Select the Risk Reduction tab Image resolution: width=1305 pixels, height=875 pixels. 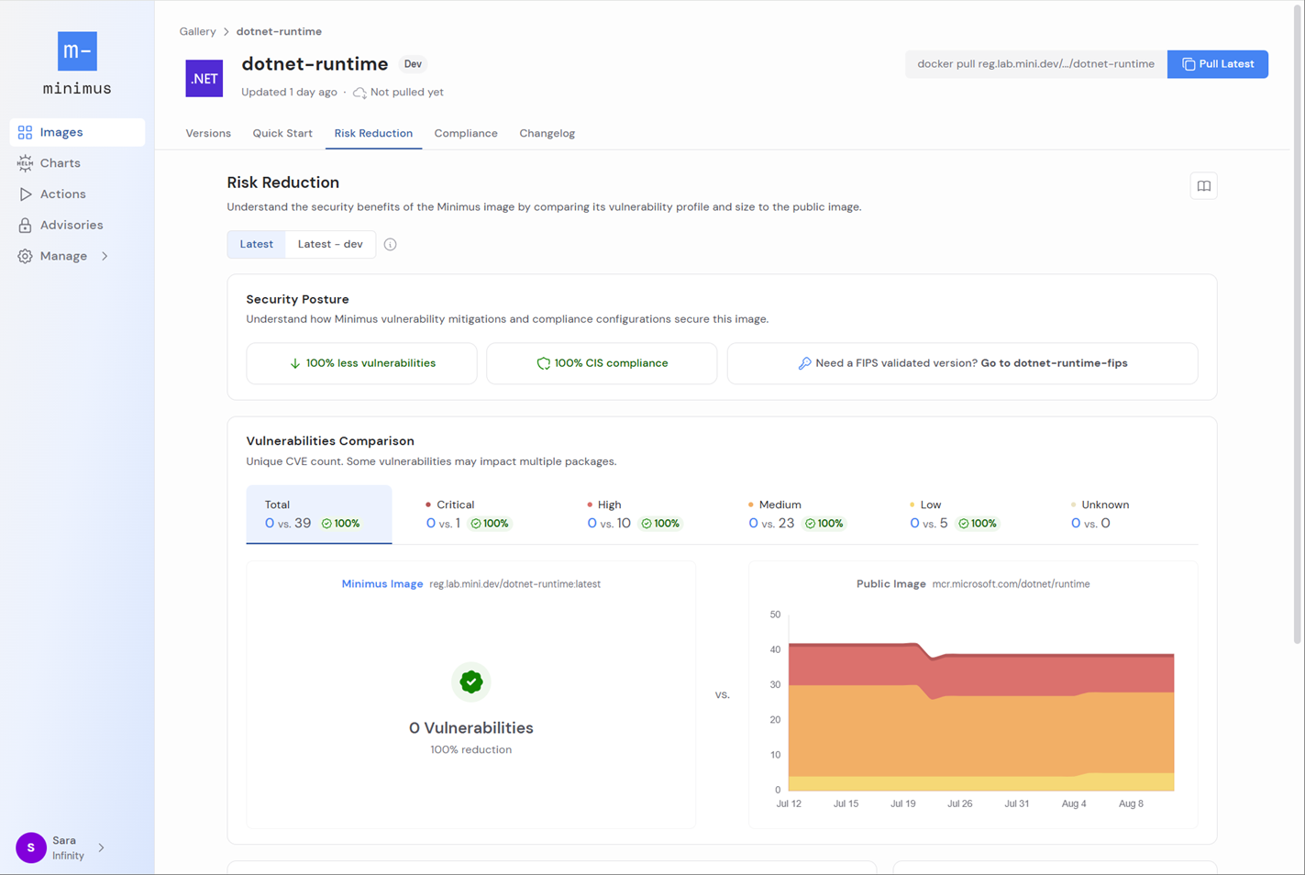(x=373, y=133)
